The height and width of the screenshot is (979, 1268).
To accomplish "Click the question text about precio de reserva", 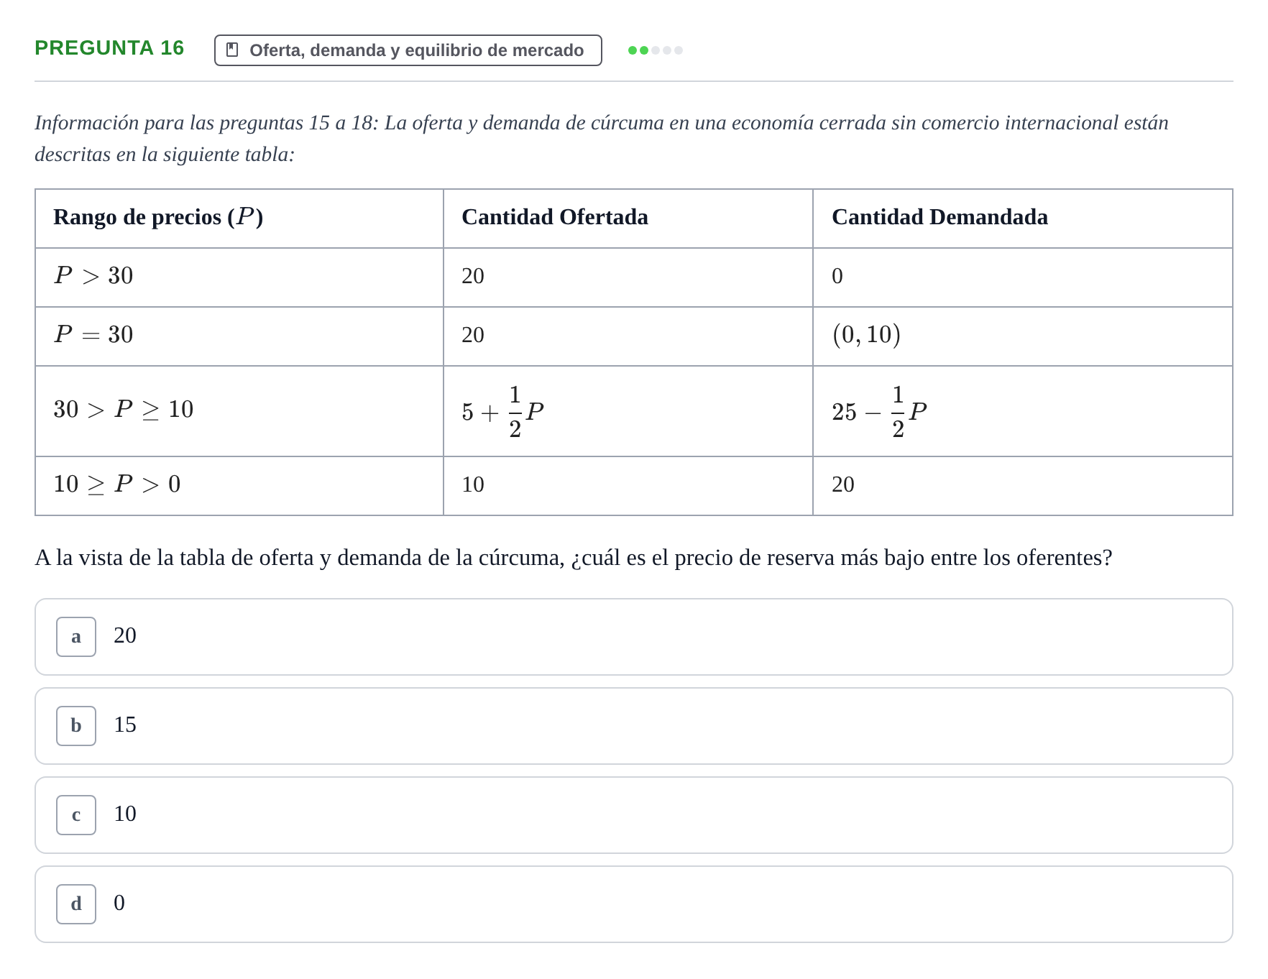I will (x=573, y=558).
